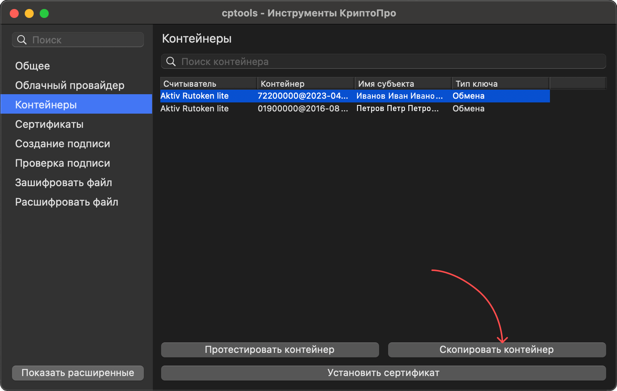
Task: Click subject Петров Петр Петро...
Action: pyautogui.click(x=397, y=108)
